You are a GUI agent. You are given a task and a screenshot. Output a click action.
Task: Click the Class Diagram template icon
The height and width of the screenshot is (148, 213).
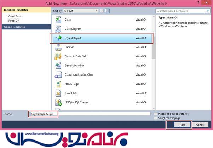coord(58,29)
